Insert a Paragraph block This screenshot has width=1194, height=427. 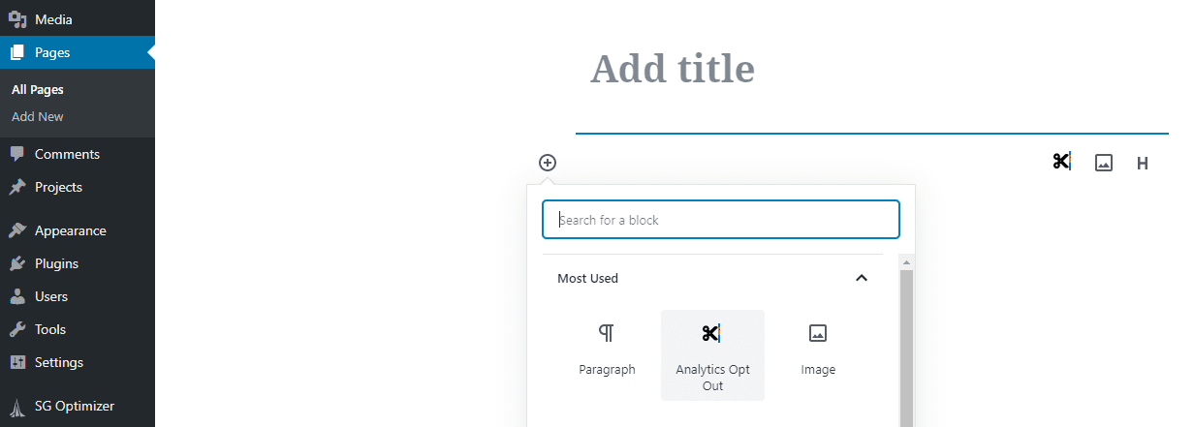[607, 350]
